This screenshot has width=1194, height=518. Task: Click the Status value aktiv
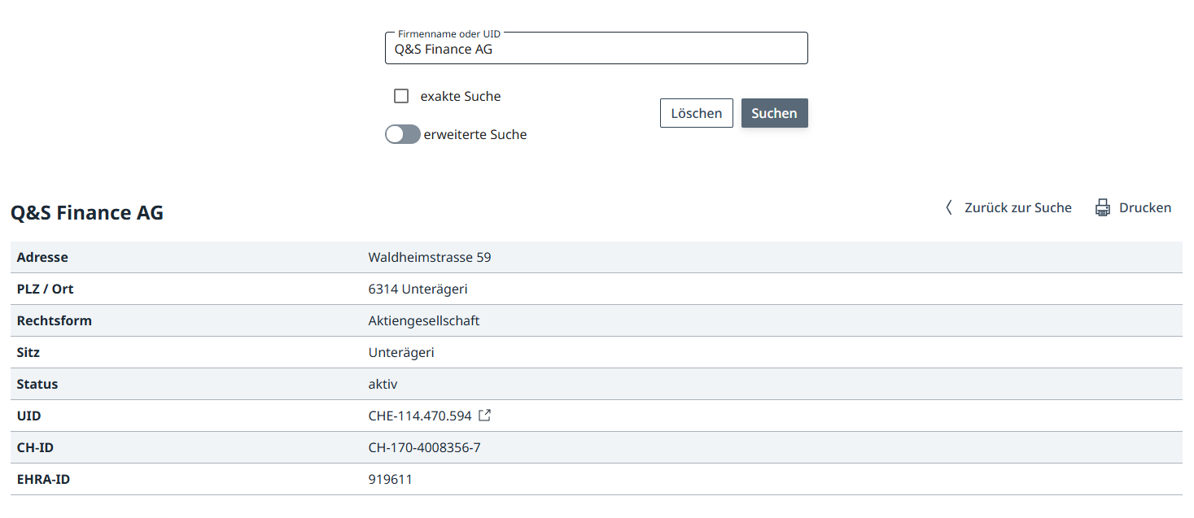click(x=383, y=384)
